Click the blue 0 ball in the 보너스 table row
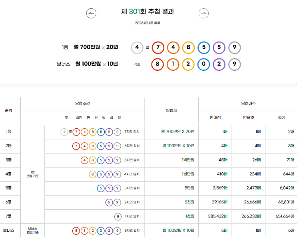 [x=101, y=231]
